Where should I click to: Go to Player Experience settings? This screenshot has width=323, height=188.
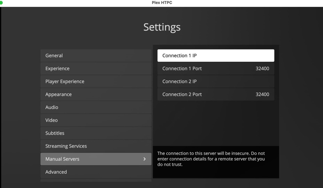(96, 81)
